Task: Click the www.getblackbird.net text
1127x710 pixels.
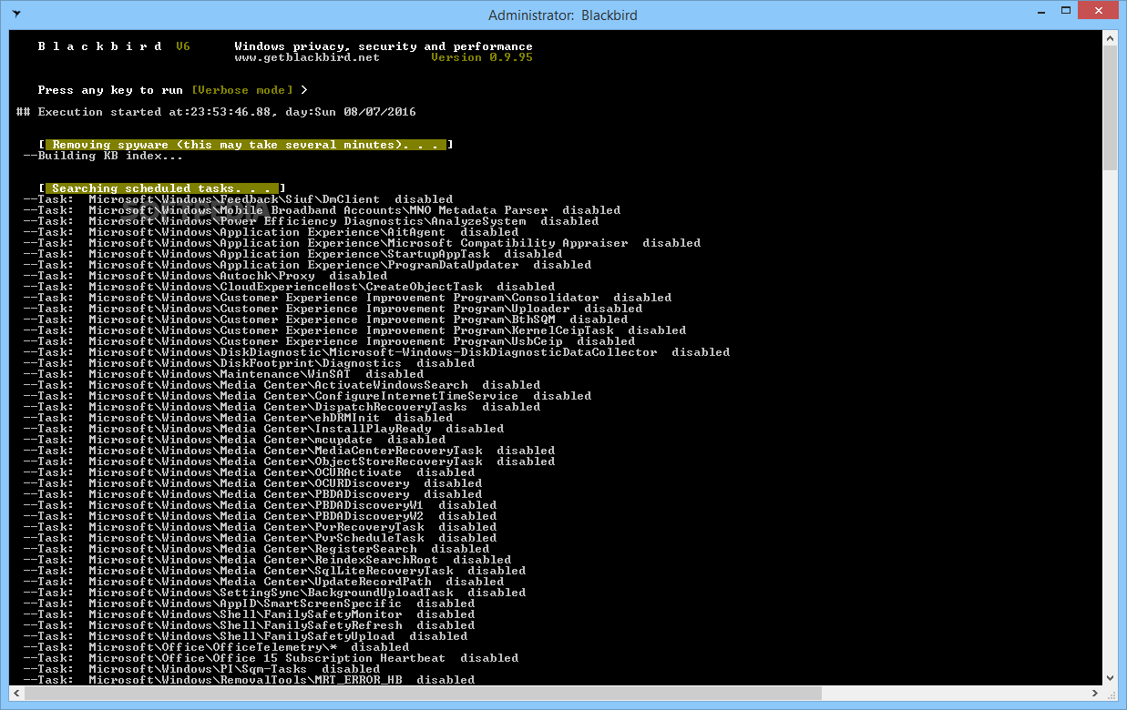Action: 307,57
